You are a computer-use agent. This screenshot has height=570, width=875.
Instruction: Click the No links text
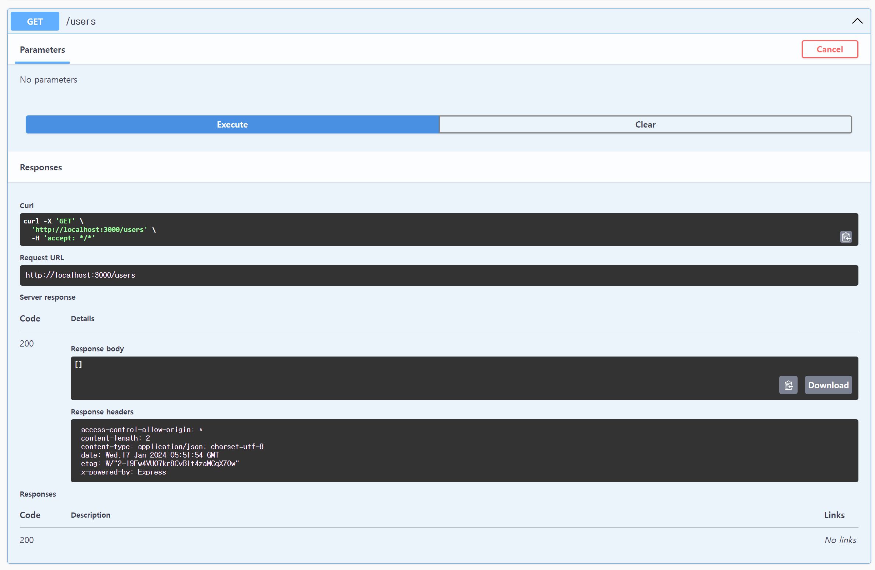point(840,540)
